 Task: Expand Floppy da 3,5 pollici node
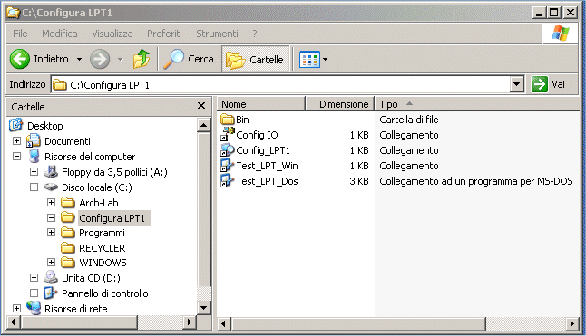(x=34, y=171)
